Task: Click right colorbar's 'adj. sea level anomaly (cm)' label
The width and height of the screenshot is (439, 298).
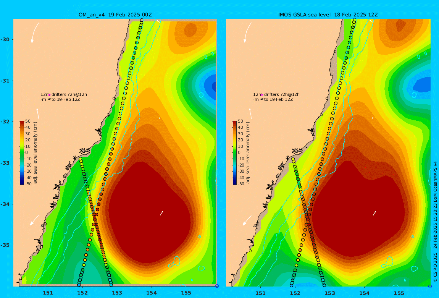Action: coord(248,153)
